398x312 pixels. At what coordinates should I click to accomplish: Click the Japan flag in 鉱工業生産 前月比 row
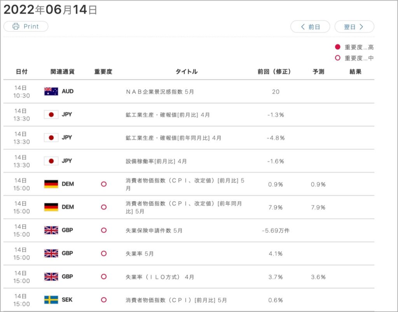51,115
